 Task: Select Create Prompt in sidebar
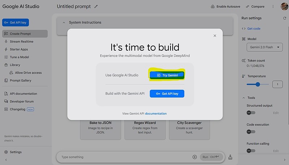click(x=25, y=34)
